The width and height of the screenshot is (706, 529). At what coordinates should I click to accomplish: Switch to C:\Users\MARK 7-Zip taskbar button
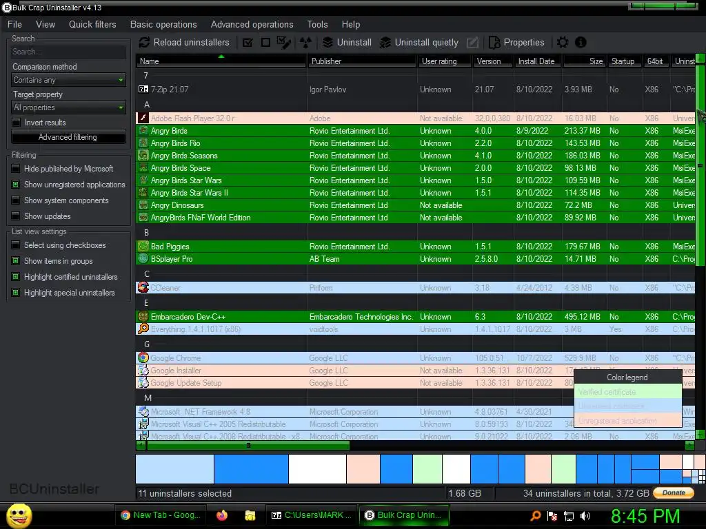(311, 515)
